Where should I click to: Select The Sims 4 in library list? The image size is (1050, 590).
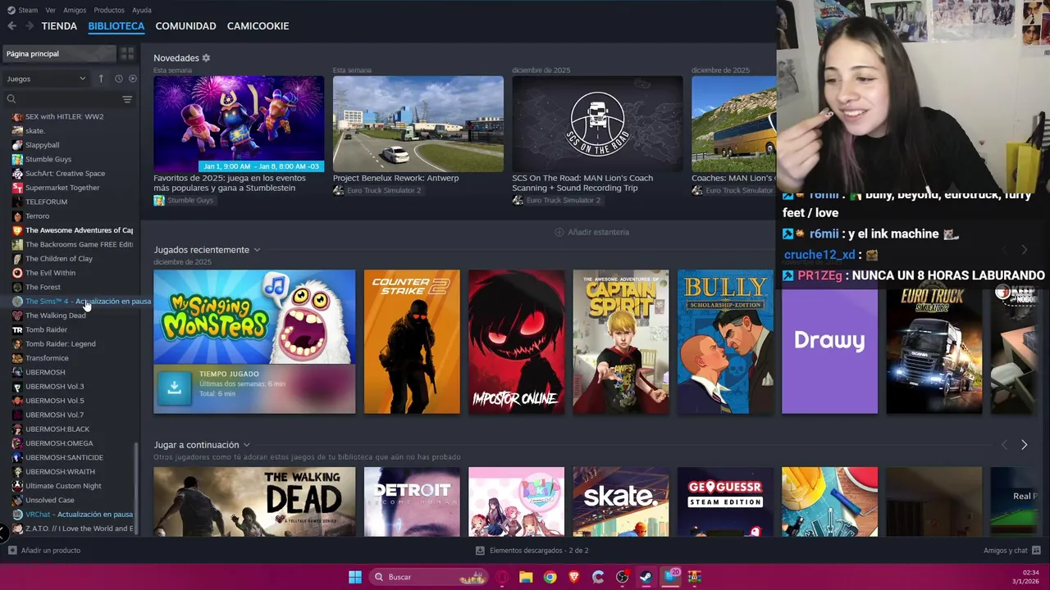pos(75,302)
